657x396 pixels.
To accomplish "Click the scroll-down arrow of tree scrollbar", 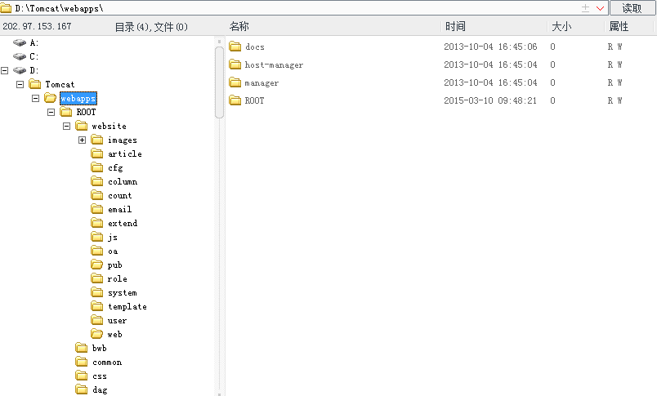I will (x=219, y=394).
